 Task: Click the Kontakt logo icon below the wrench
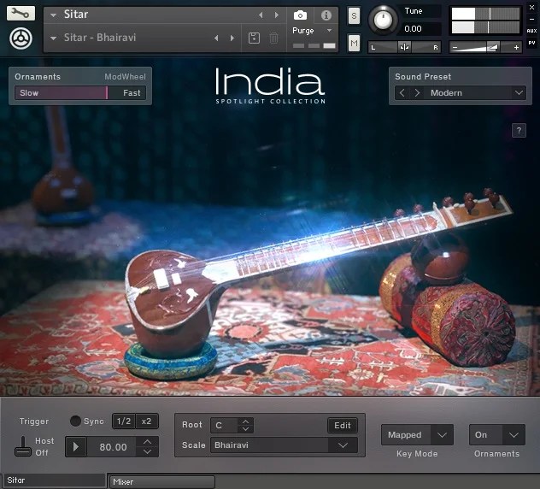21,38
